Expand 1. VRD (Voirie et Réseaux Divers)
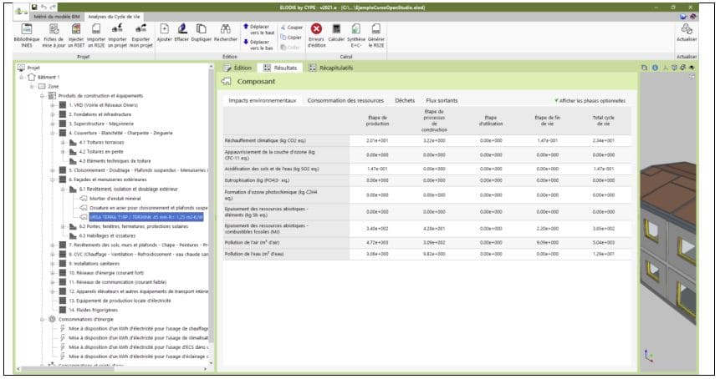 53,105
